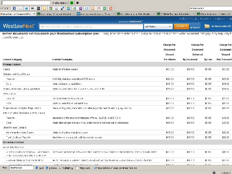Click the purple Yahoo share icon
The image size is (232, 174).
(81, 8)
